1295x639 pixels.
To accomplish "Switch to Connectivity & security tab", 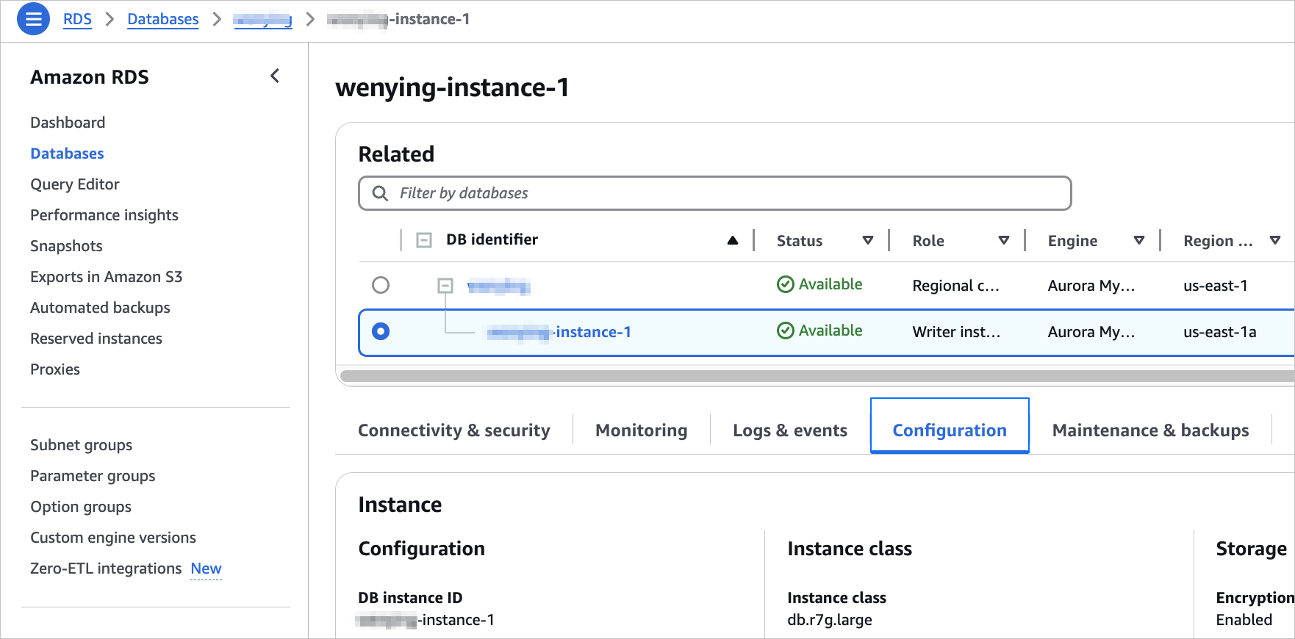I will pyautogui.click(x=453, y=430).
